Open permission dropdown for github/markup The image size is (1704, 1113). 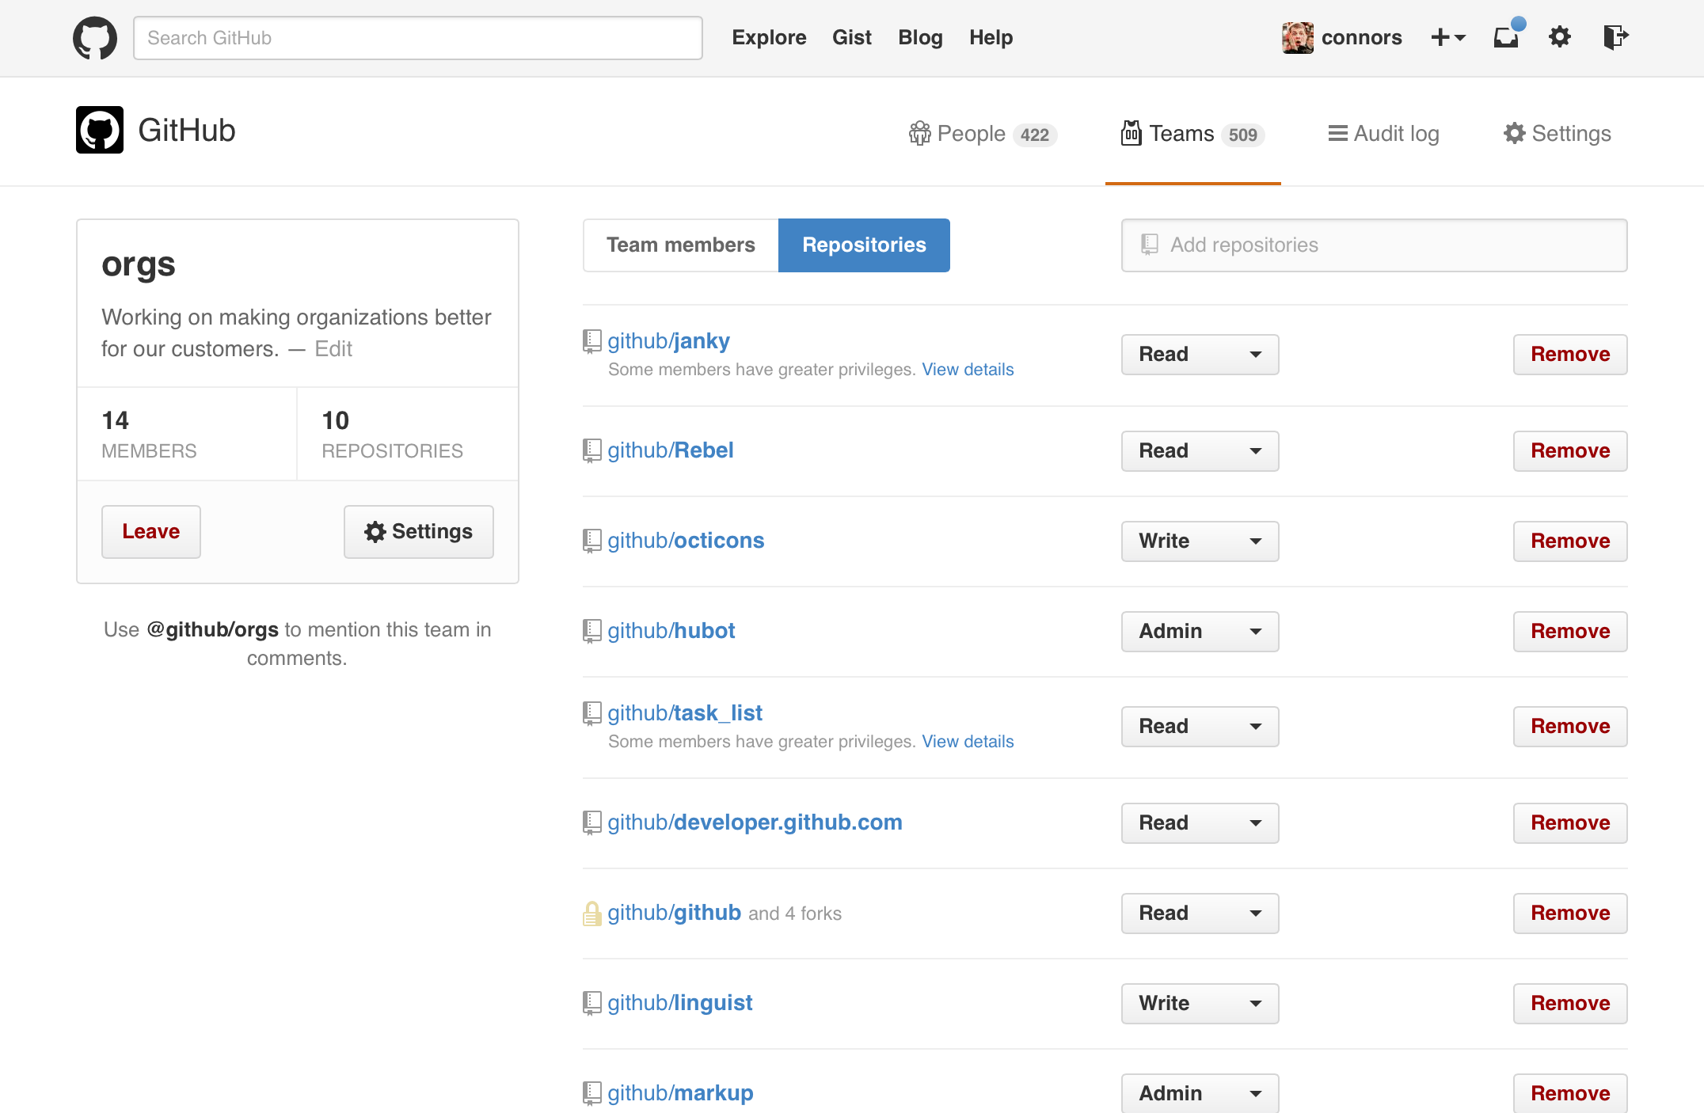point(1200,1093)
